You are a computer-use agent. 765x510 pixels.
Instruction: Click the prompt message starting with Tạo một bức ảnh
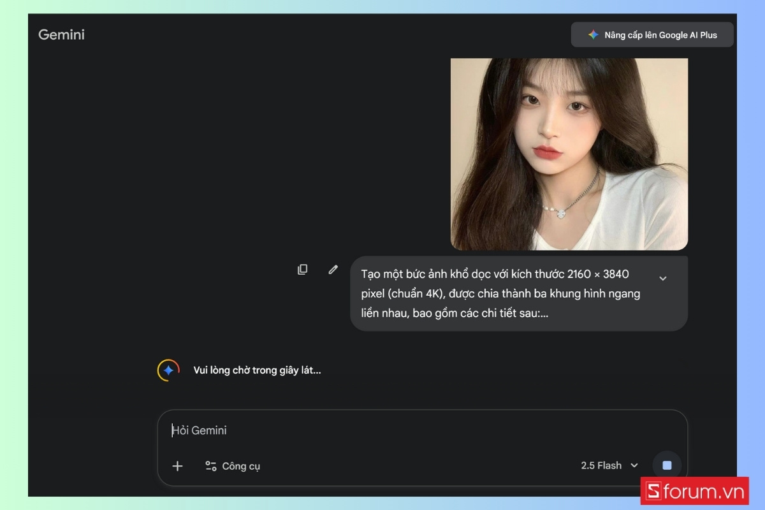coord(519,293)
